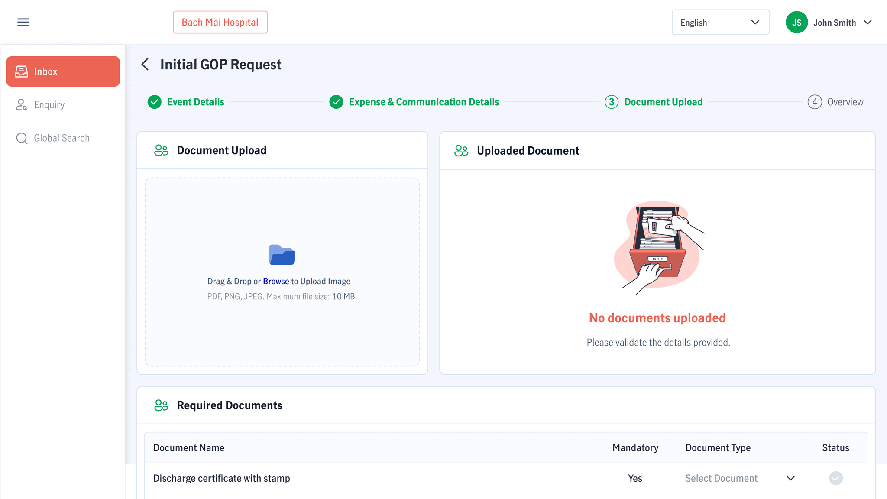Click the JS user avatar
Screen dimensions: 887x499
tap(796, 23)
